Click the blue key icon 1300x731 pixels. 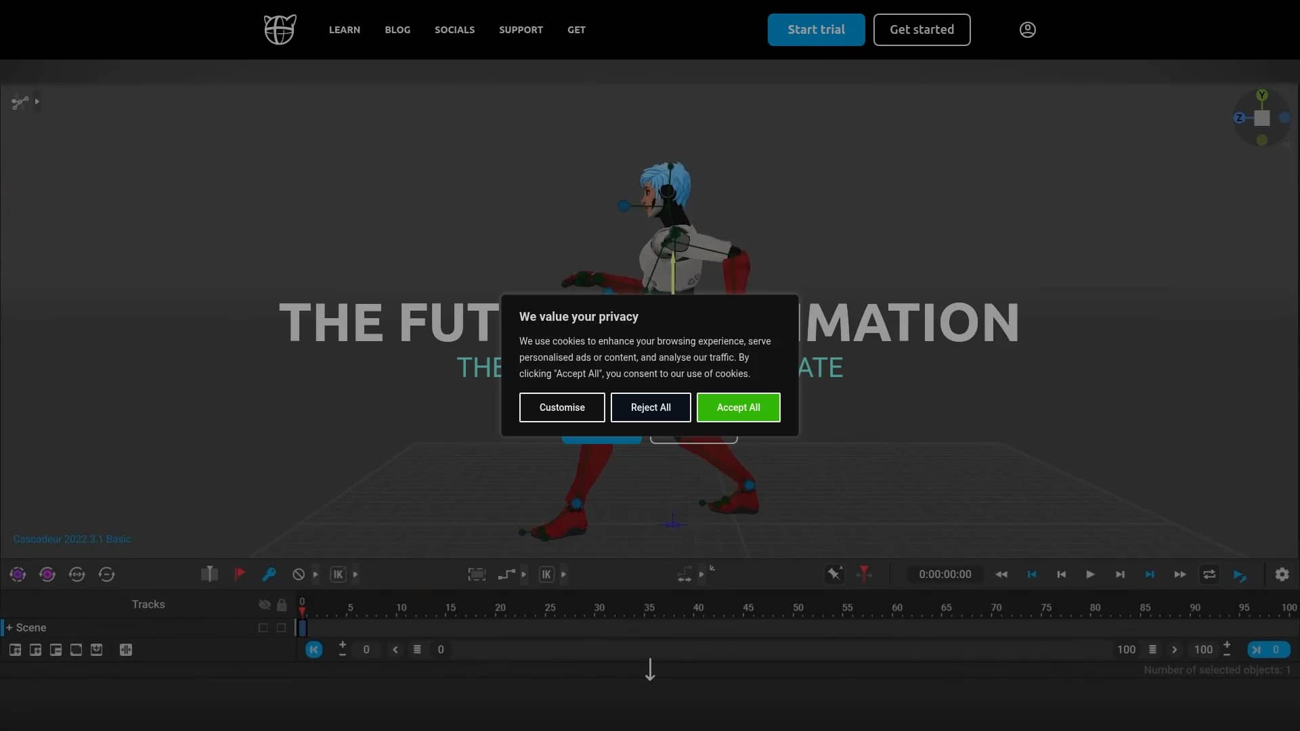[x=269, y=575]
